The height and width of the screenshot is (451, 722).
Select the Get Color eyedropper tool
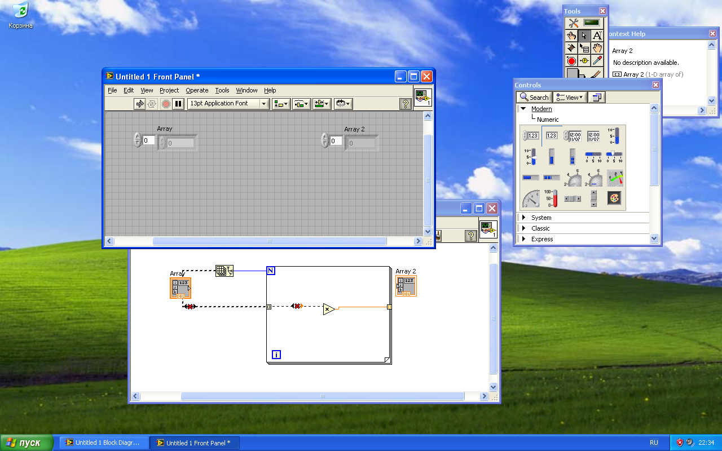pos(597,60)
